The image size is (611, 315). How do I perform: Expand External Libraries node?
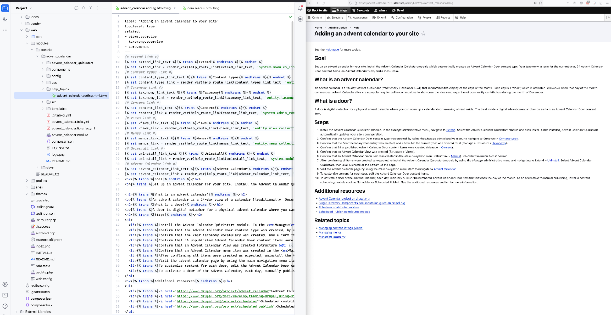click(x=16, y=312)
